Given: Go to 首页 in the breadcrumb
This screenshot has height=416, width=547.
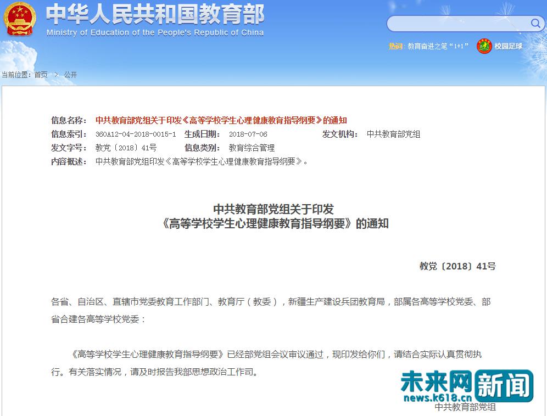Looking at the screenshot, I should (41, 75).
